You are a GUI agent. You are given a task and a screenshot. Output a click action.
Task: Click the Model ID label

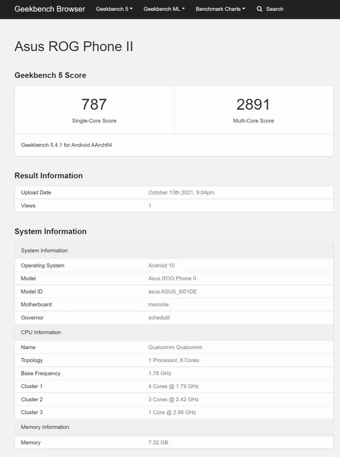(32, 291)
